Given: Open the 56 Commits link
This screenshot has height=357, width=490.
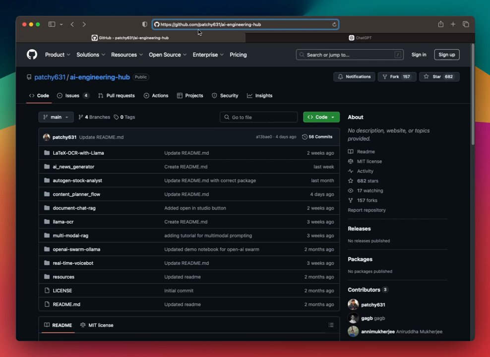Looking at the screenshot, I should click(x=317, y=137).
